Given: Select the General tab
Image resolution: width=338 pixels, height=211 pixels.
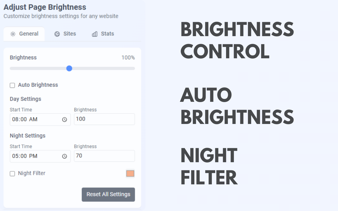Looking at the screenshot, I should click(24, 34).
